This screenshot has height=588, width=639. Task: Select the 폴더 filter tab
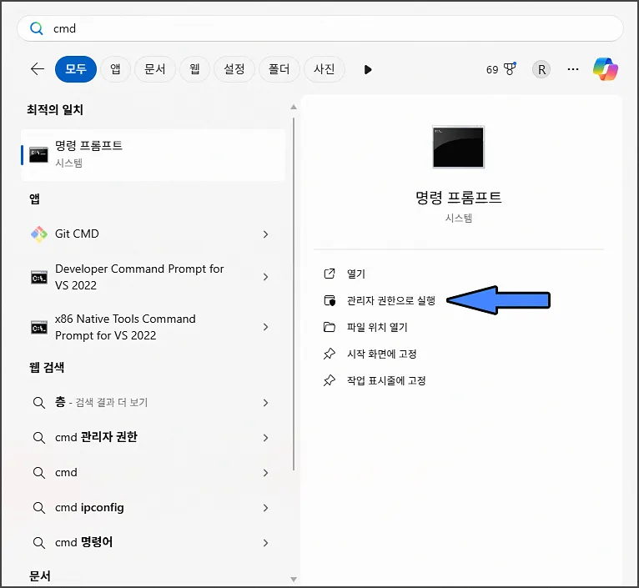point(279,69)
